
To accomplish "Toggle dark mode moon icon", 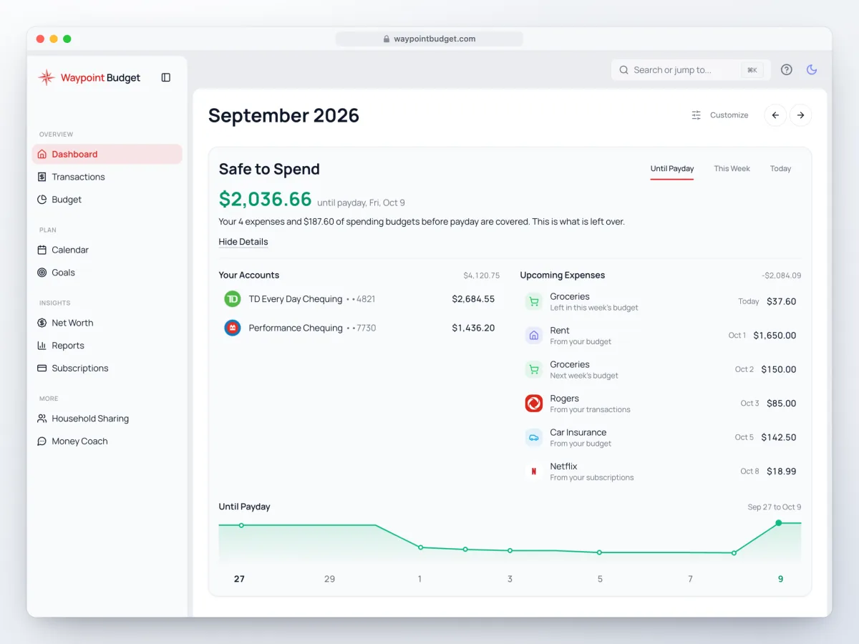I will point(812,69).
